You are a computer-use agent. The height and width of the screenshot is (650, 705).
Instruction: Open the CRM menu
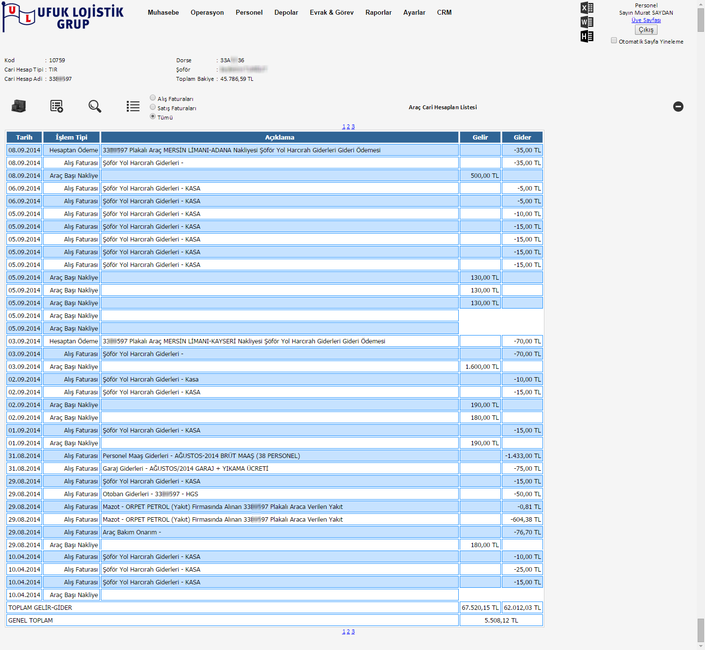[445, 12]
